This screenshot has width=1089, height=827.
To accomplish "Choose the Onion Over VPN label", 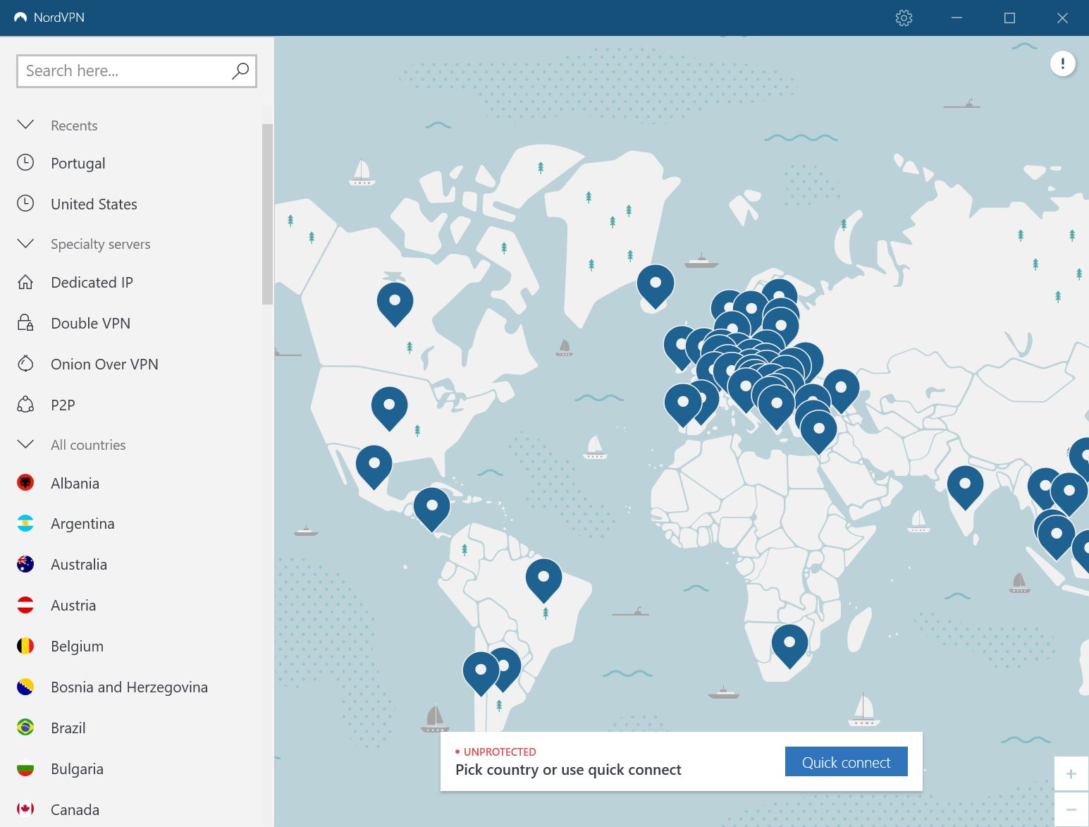I will (104, 365).
